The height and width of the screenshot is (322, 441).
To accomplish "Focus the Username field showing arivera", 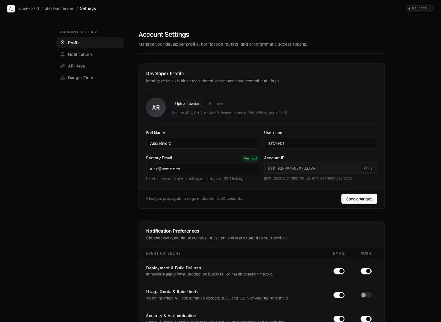I will [x=320, y=143].
